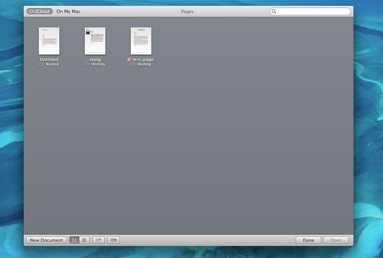The height and width of the screenshot is (258, 383).
Task: Switch to list view
Action: click(x=84, y=240)
